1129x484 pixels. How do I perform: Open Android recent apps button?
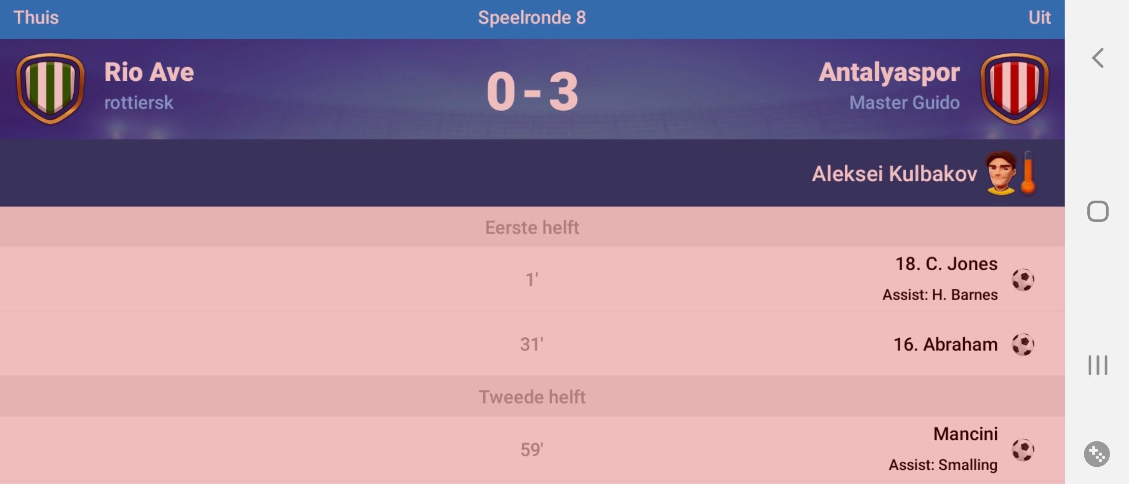(1097, 365)
